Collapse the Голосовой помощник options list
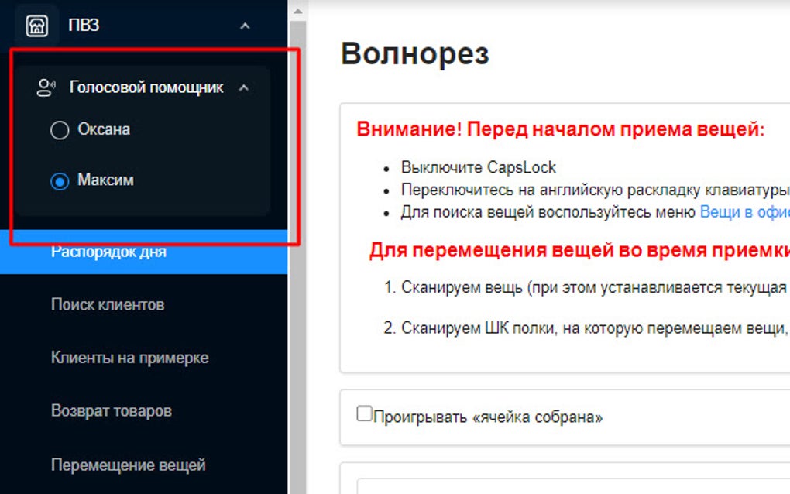 pyautogui.click(x=246, y=87)
